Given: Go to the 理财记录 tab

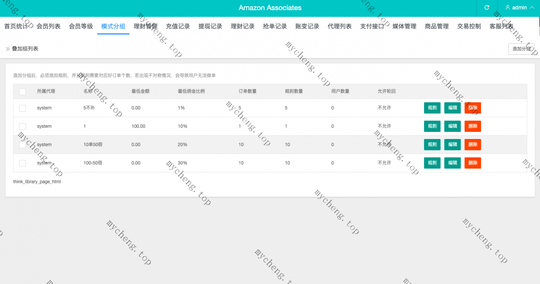Looking at the screenshot, I should click(243, 26).
